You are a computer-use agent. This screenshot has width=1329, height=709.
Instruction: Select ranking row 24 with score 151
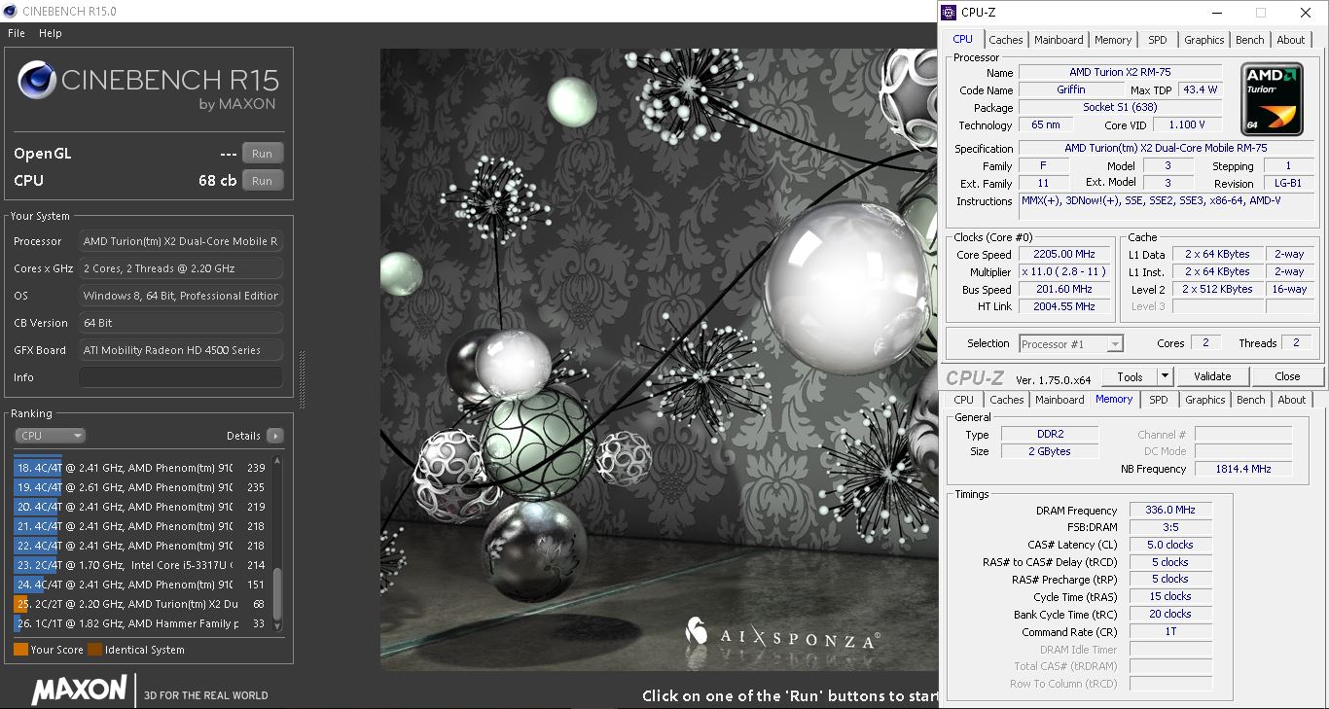pyautogui.click(x=142, y=585)
